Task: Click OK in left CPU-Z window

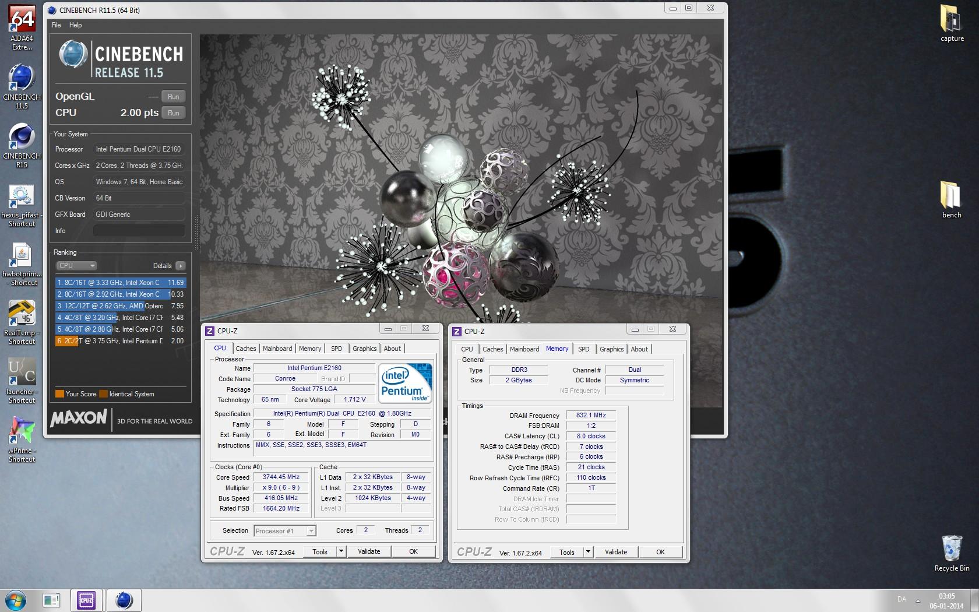Action: click(x=413, y=551)
